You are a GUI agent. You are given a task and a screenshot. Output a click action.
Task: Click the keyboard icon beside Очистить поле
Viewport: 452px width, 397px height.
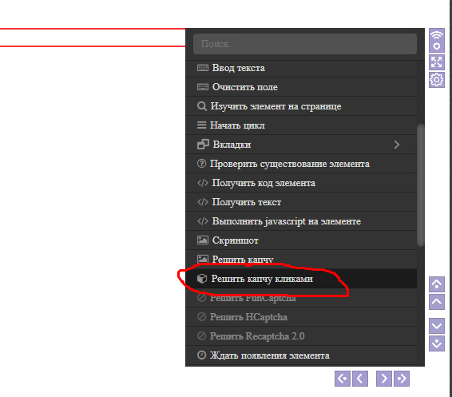(203, 87)
